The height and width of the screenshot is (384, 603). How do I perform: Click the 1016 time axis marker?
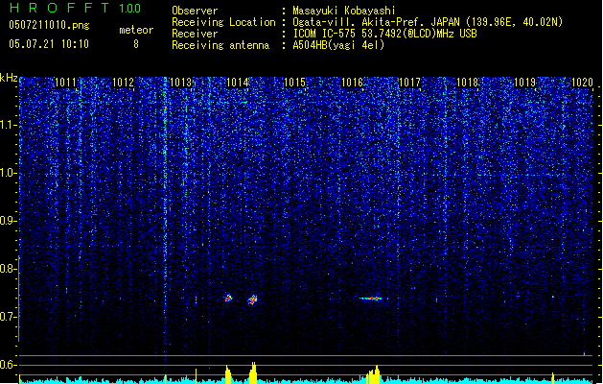tap(352, 83)
